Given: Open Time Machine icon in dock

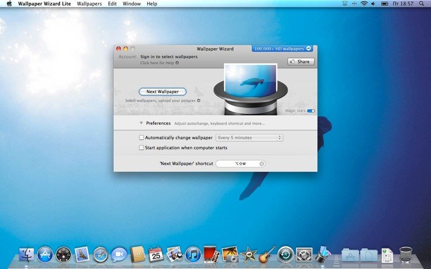Looking at the screenshot, I should click(x=286, y=254).
